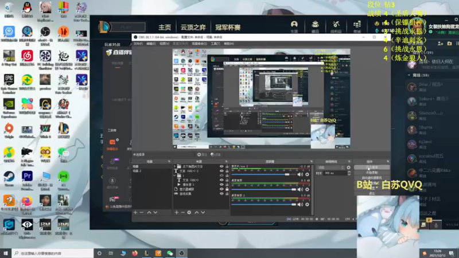Open the 淡出 transition dropdown
This screenshot has height=258, width=459.
point(331,167)
